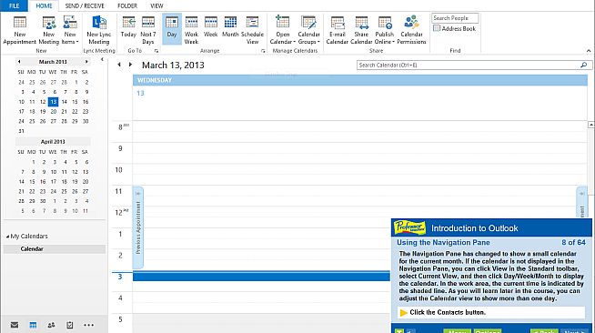Start a New Lync Meeting
The width and height of the screenshot is (595, 333).
pyautogui.click(x=98, y=30)
